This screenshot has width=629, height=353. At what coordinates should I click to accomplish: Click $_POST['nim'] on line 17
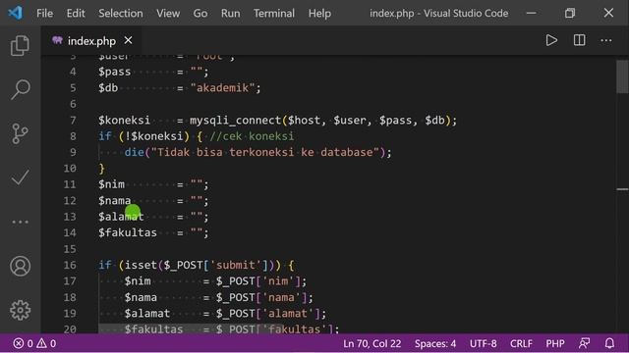point(258,281)
